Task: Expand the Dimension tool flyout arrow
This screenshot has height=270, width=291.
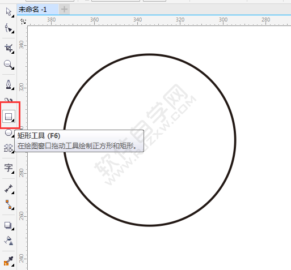Action: pyautogui.click(x=13, y=192)
